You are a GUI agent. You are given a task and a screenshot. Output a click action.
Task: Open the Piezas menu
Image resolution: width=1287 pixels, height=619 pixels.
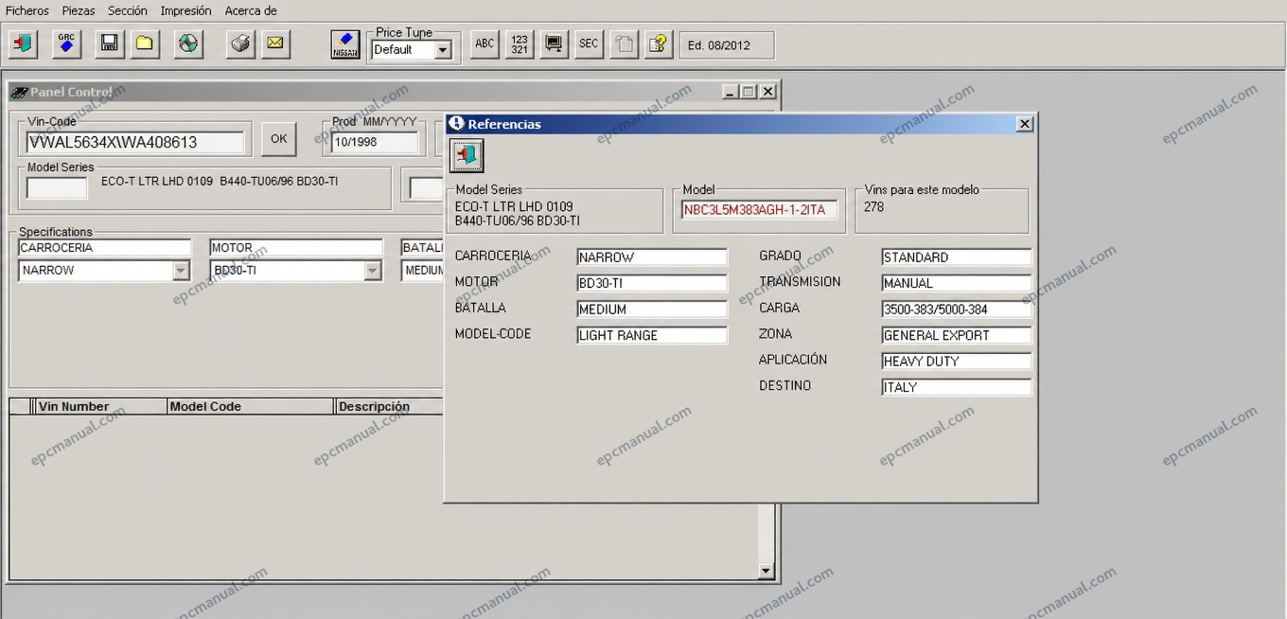[x=79, y=10]
